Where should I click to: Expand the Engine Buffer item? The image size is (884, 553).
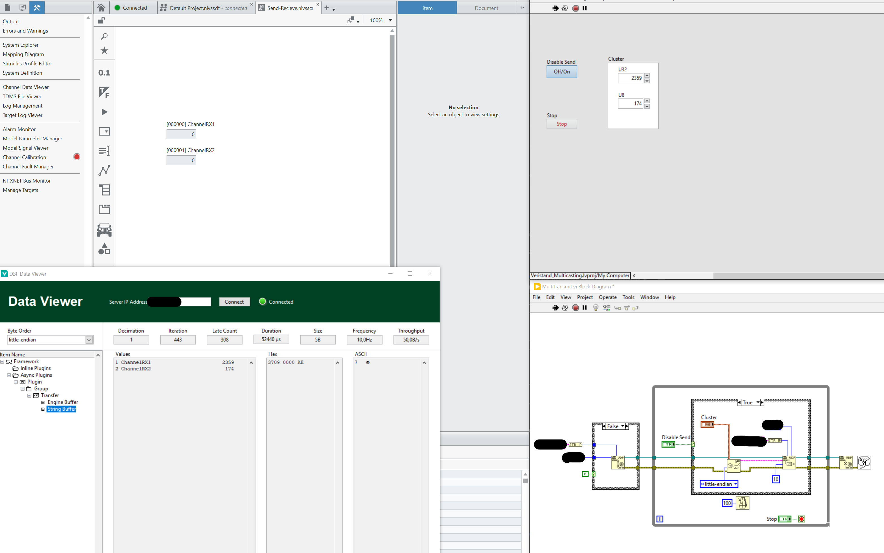(x=44, y=402)
